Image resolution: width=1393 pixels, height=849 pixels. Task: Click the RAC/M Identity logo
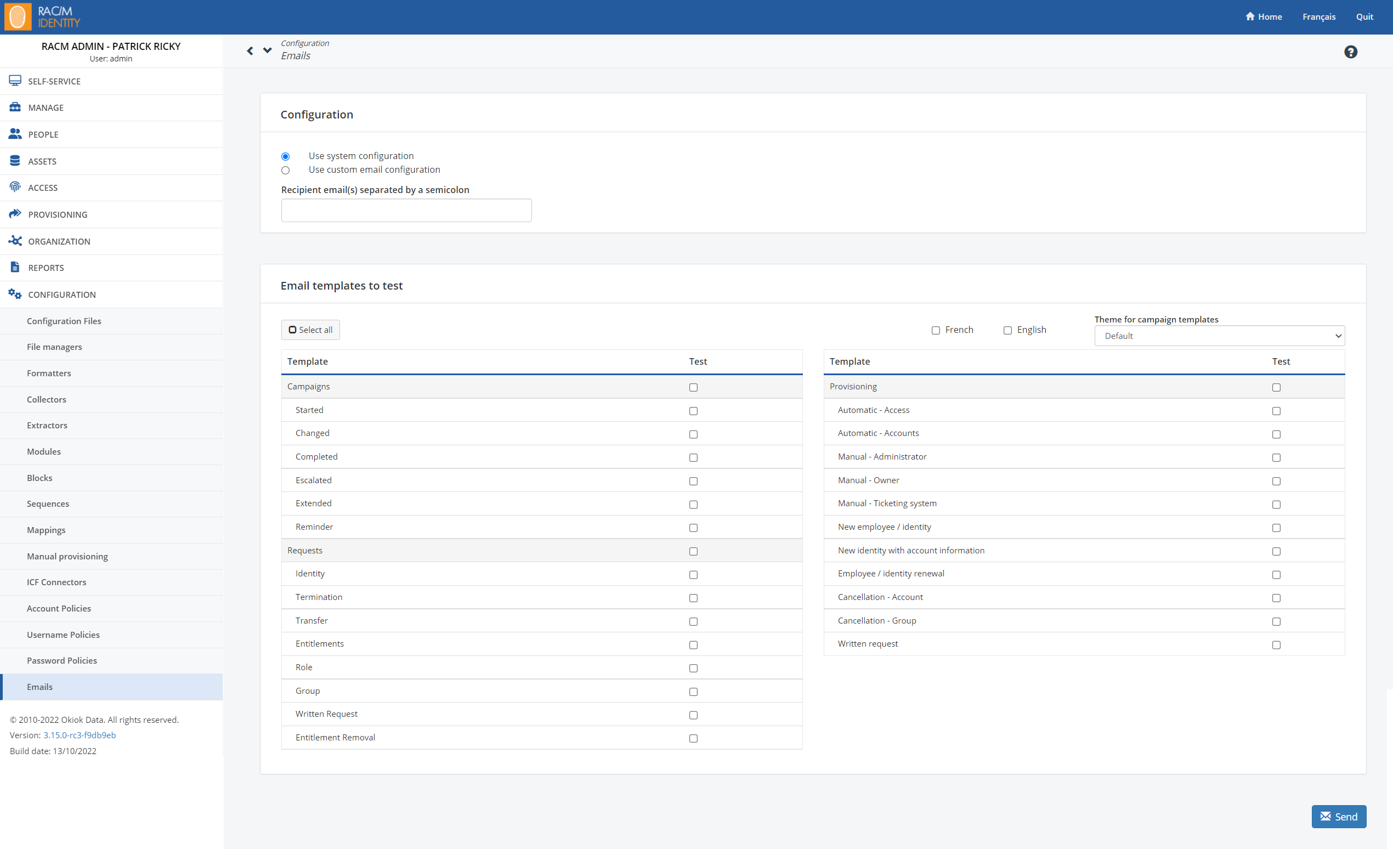[43, 17]
